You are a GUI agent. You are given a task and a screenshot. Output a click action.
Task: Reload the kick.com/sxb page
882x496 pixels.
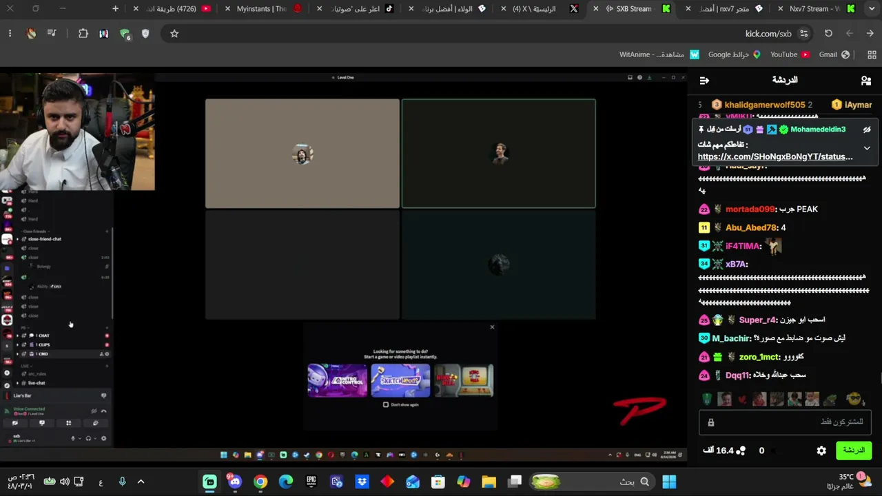click(828, 33)
